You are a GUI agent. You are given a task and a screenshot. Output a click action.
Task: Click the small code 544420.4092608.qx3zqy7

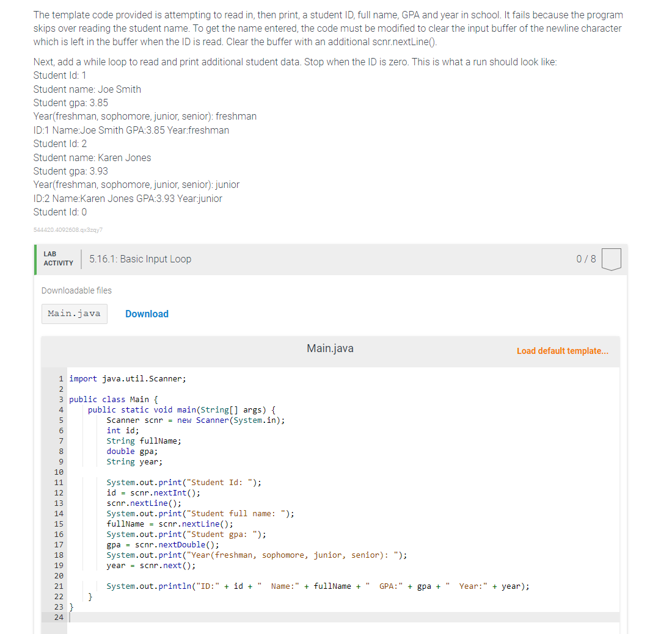click(x=68, y=230)
